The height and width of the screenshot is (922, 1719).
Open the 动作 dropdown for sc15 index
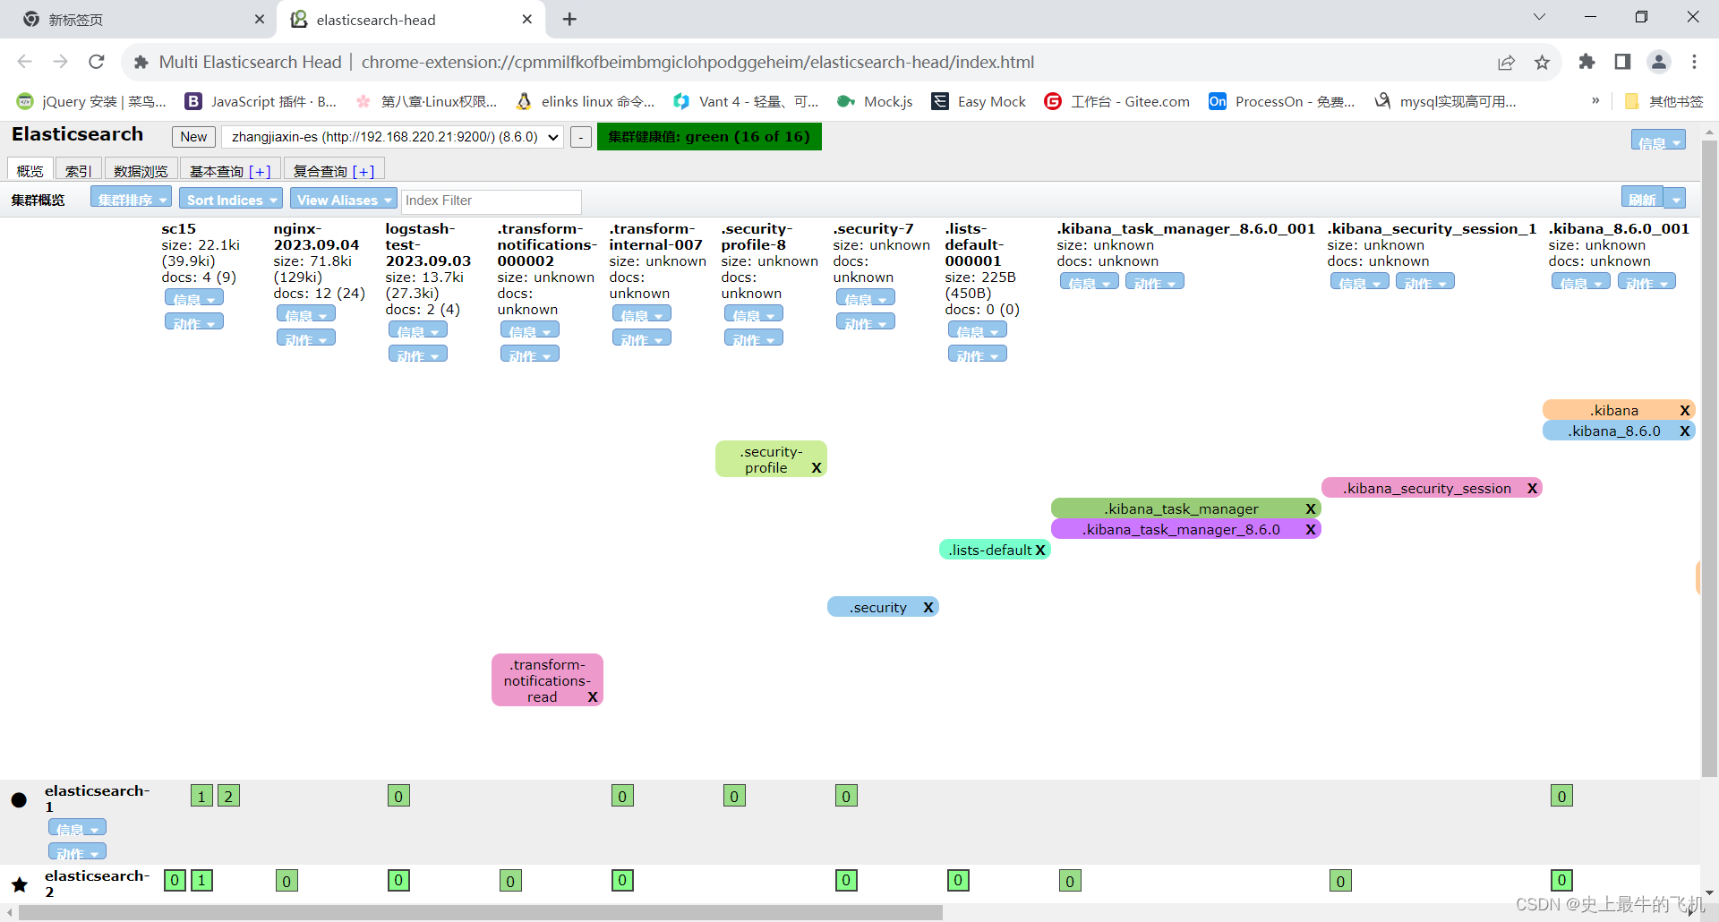coord(194,322)
